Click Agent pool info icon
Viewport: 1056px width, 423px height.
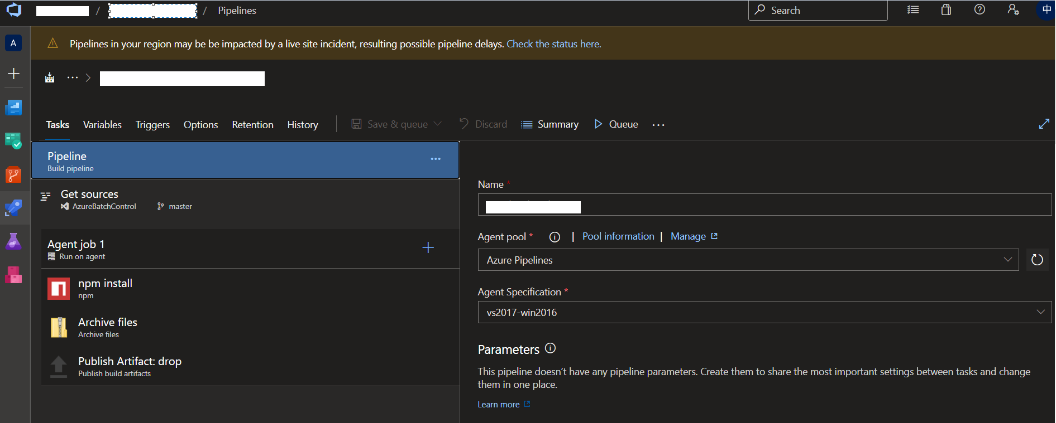tap(555, 237)
